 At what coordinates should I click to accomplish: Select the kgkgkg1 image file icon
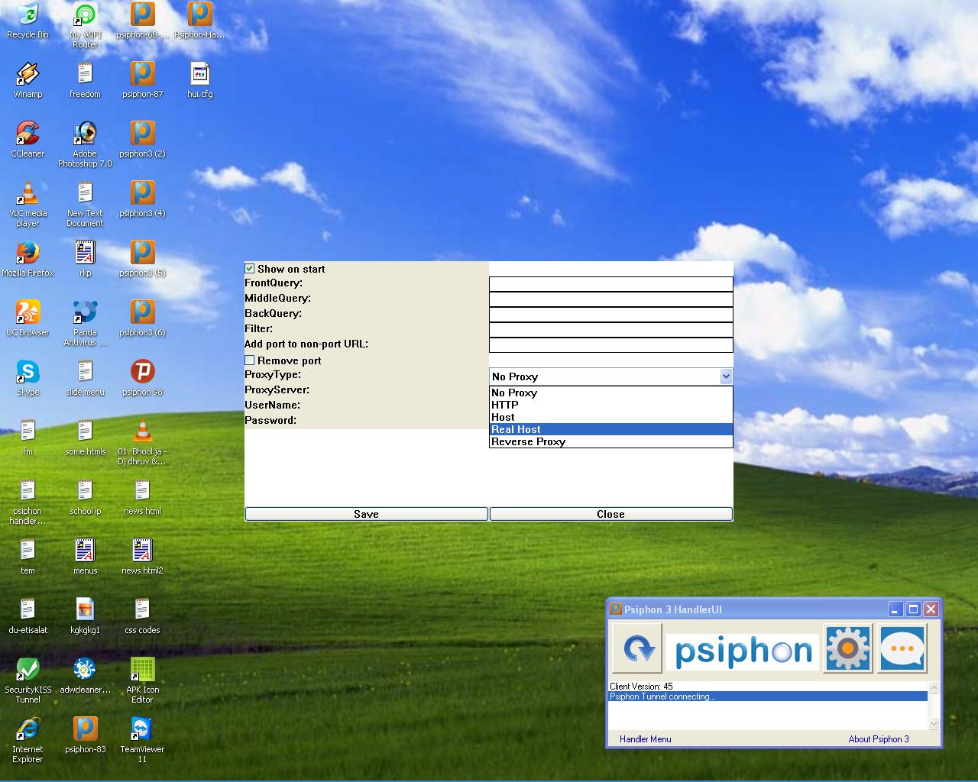coord(85,616)
